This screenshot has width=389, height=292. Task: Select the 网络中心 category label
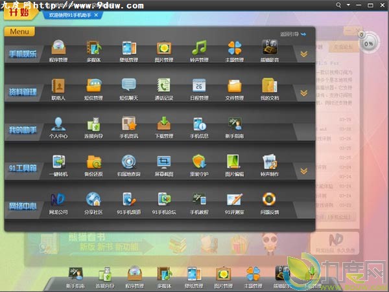pos(23,206)
